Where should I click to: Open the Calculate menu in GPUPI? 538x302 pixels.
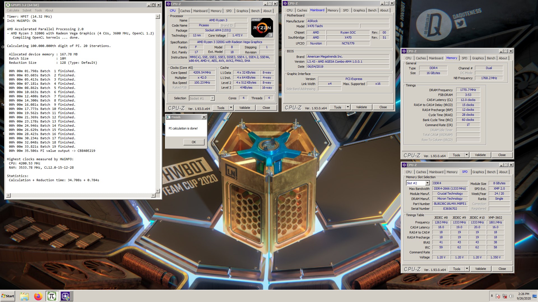click(x=13, y=10)
